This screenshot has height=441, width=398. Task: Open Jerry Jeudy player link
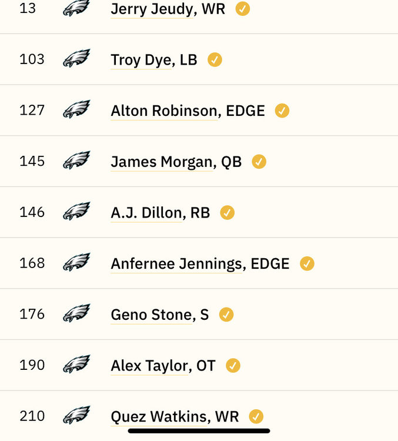152,9
